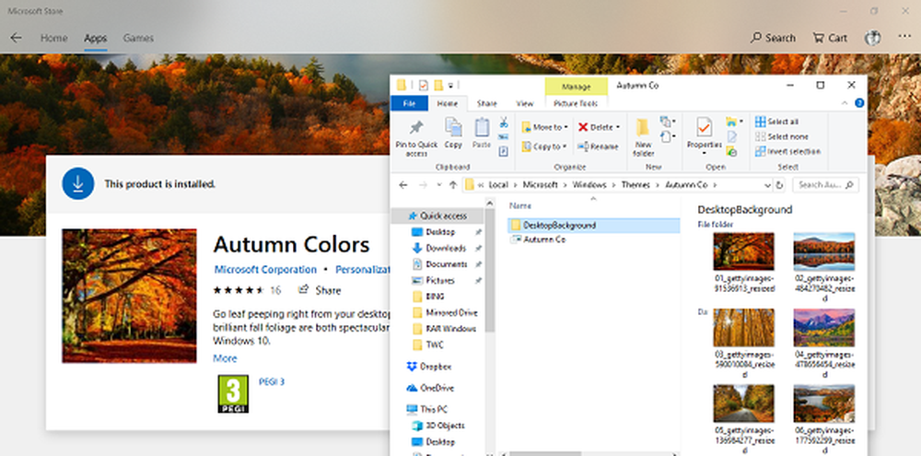
Task: Click the PEGI 3 text link
Action: tap(272, 381)
